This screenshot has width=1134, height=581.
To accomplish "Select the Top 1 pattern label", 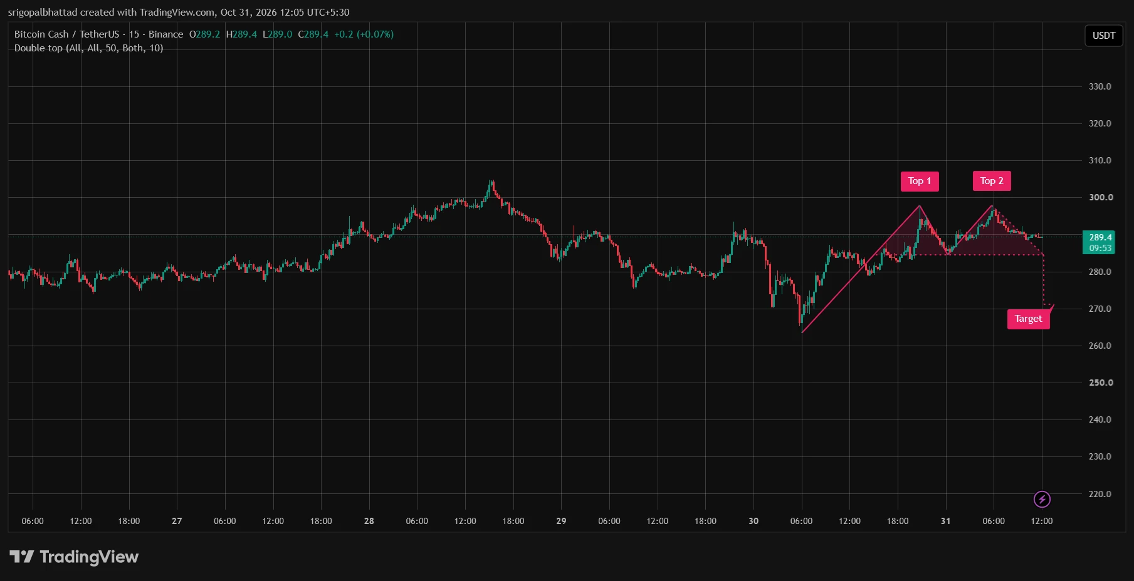I will [x=920, y=181].
